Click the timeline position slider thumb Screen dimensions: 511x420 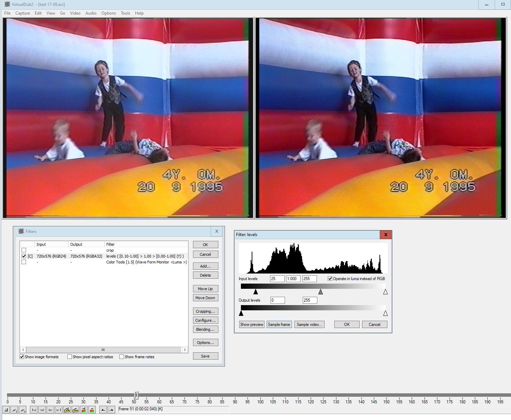click(x=136, y=395)
